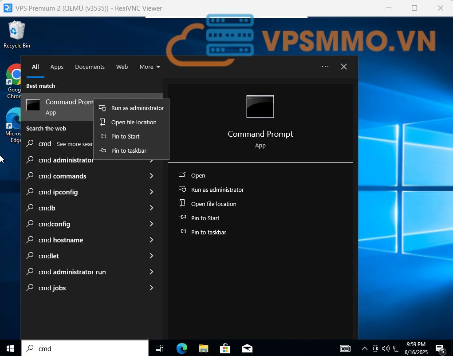Open the Mail app on taskbar
This screenshot has width=453, height=356.
[247, 348]
